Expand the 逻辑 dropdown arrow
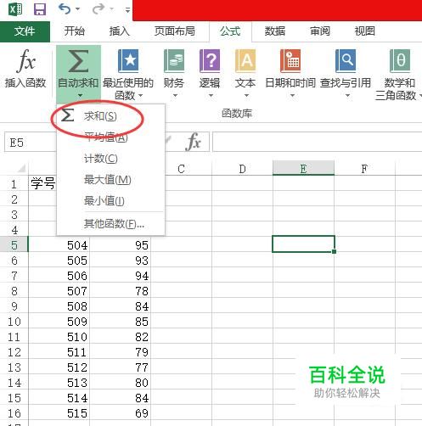This screenshot has width=422, height=426. pos(211,96)
